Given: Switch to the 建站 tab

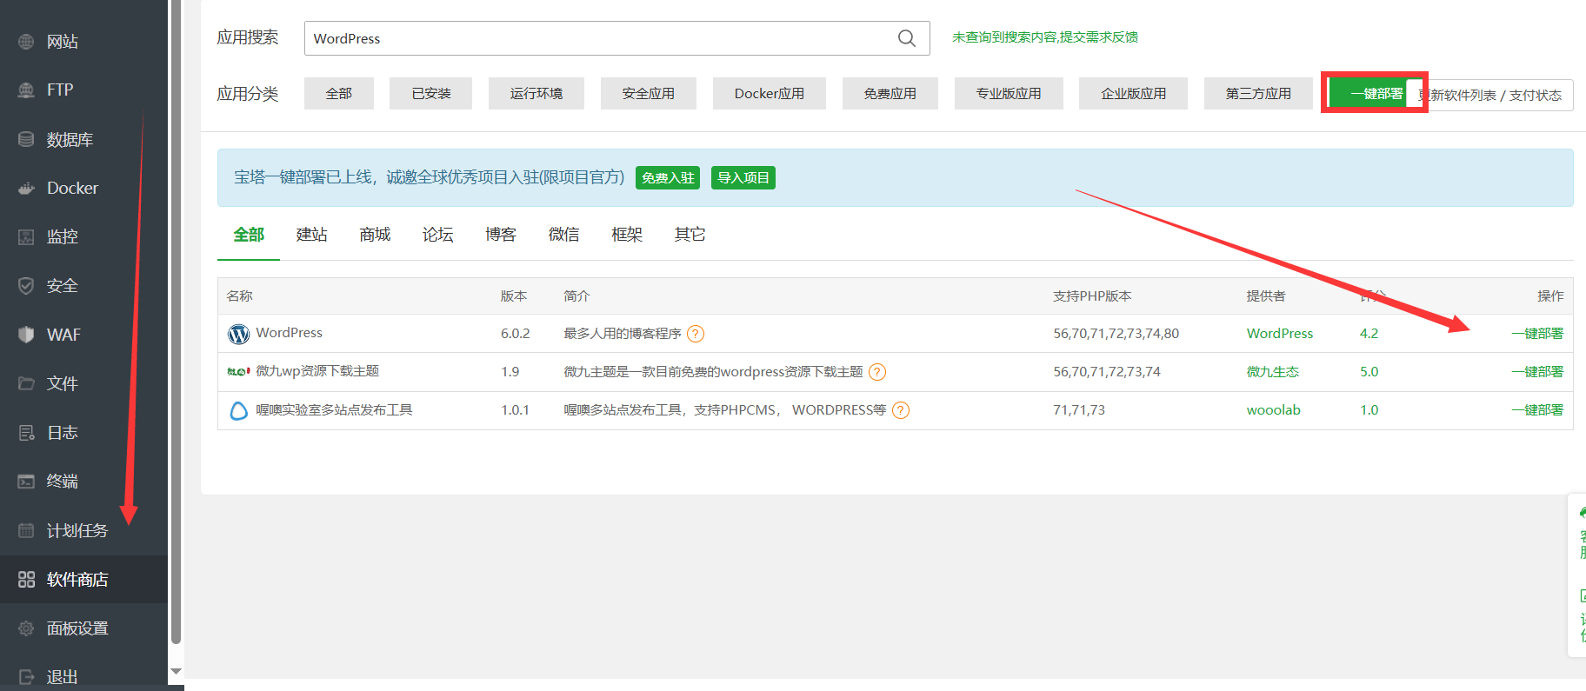Looking at the screenshot, I should click(x=311, y=235).
